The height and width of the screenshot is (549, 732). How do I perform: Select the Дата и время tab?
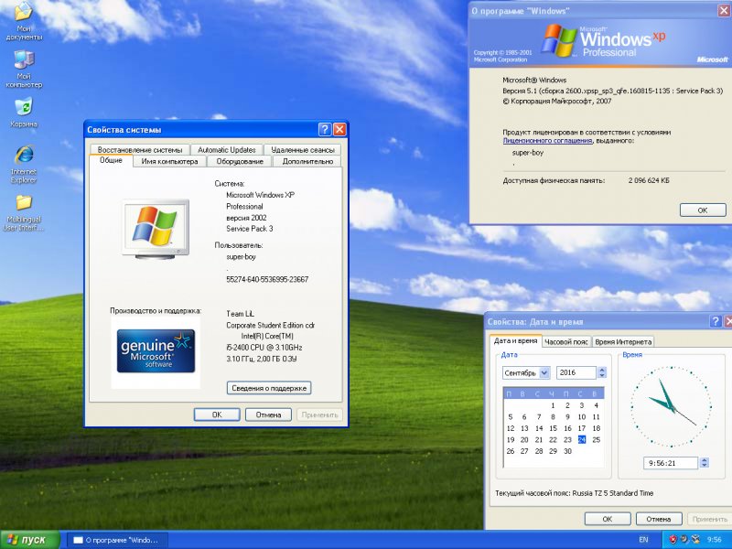pyautogui.click(x=515, y=340)
